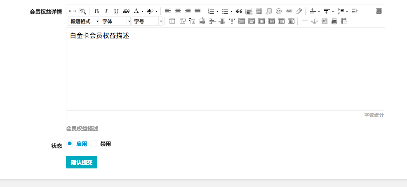This screenshot has width=407, height=187.
Task: Justify the text alignment
Action: click(198, 11)
